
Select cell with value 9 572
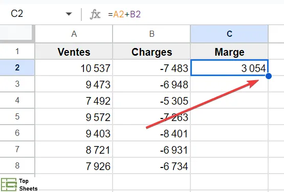[74, 116]
